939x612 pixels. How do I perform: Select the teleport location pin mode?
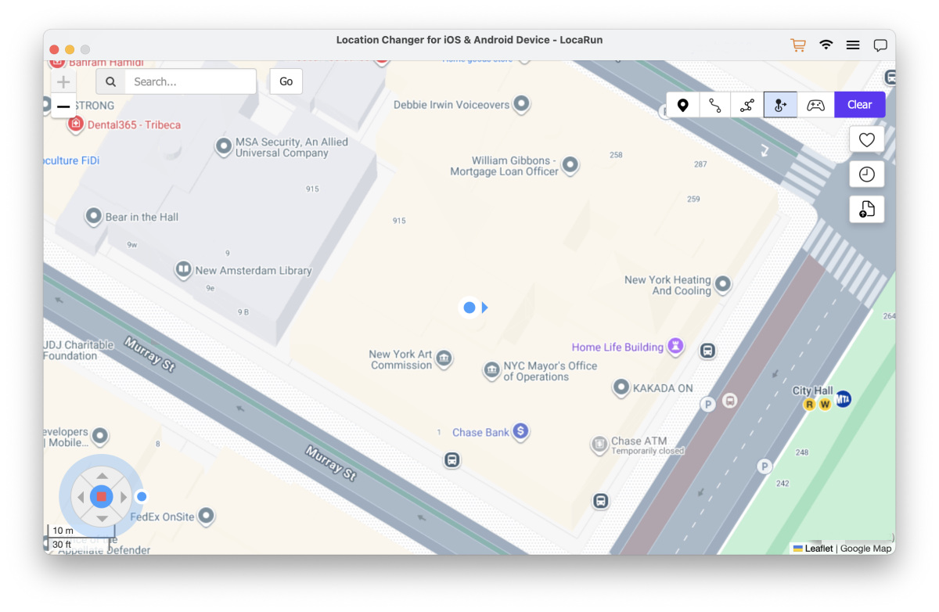pos(683,105)
